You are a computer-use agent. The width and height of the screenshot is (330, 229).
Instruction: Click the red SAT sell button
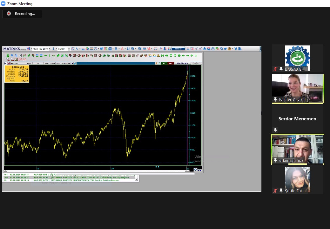tap(170, 63)
